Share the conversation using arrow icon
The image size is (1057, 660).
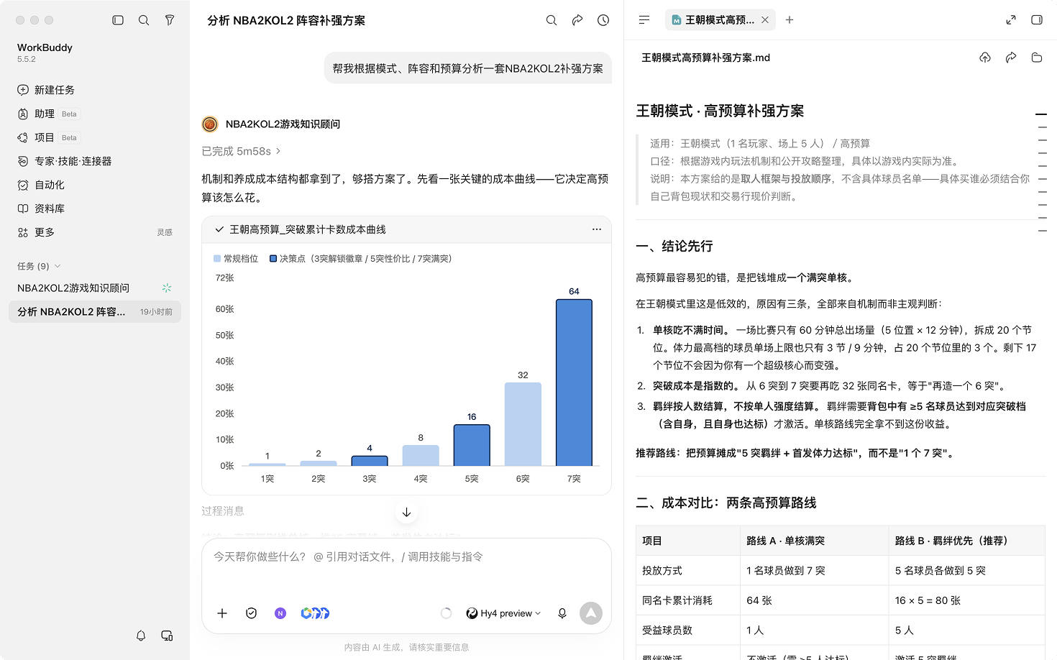[x=577, y=20]
